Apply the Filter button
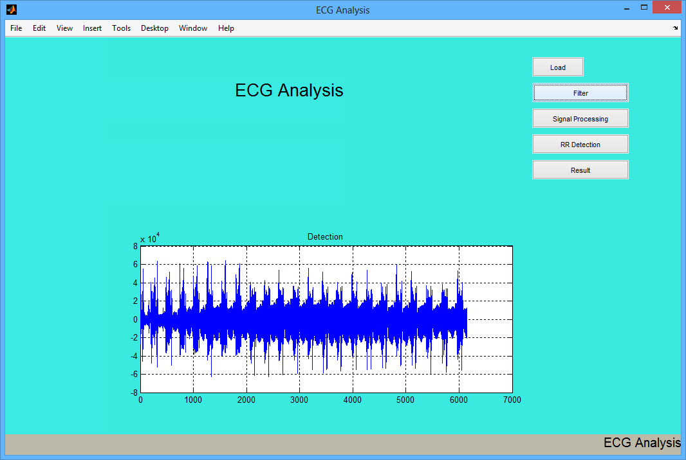The height and width of the screenshot is (460, 686). tap(580, 93)
